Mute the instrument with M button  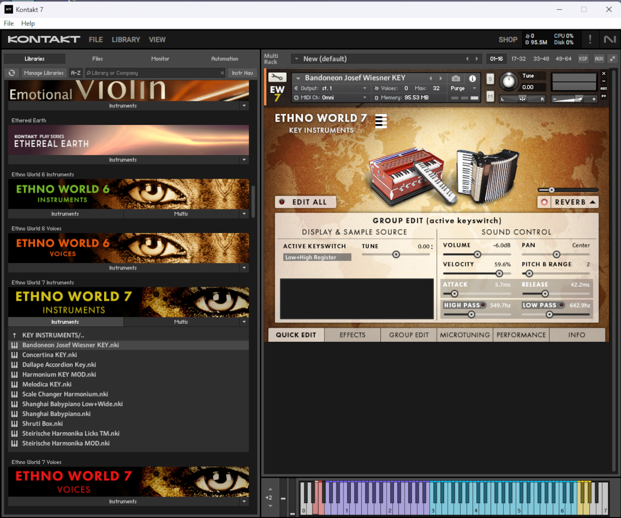(x=490, y=96)
